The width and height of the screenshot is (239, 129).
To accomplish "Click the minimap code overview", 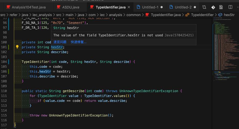I will coord(225,49).
